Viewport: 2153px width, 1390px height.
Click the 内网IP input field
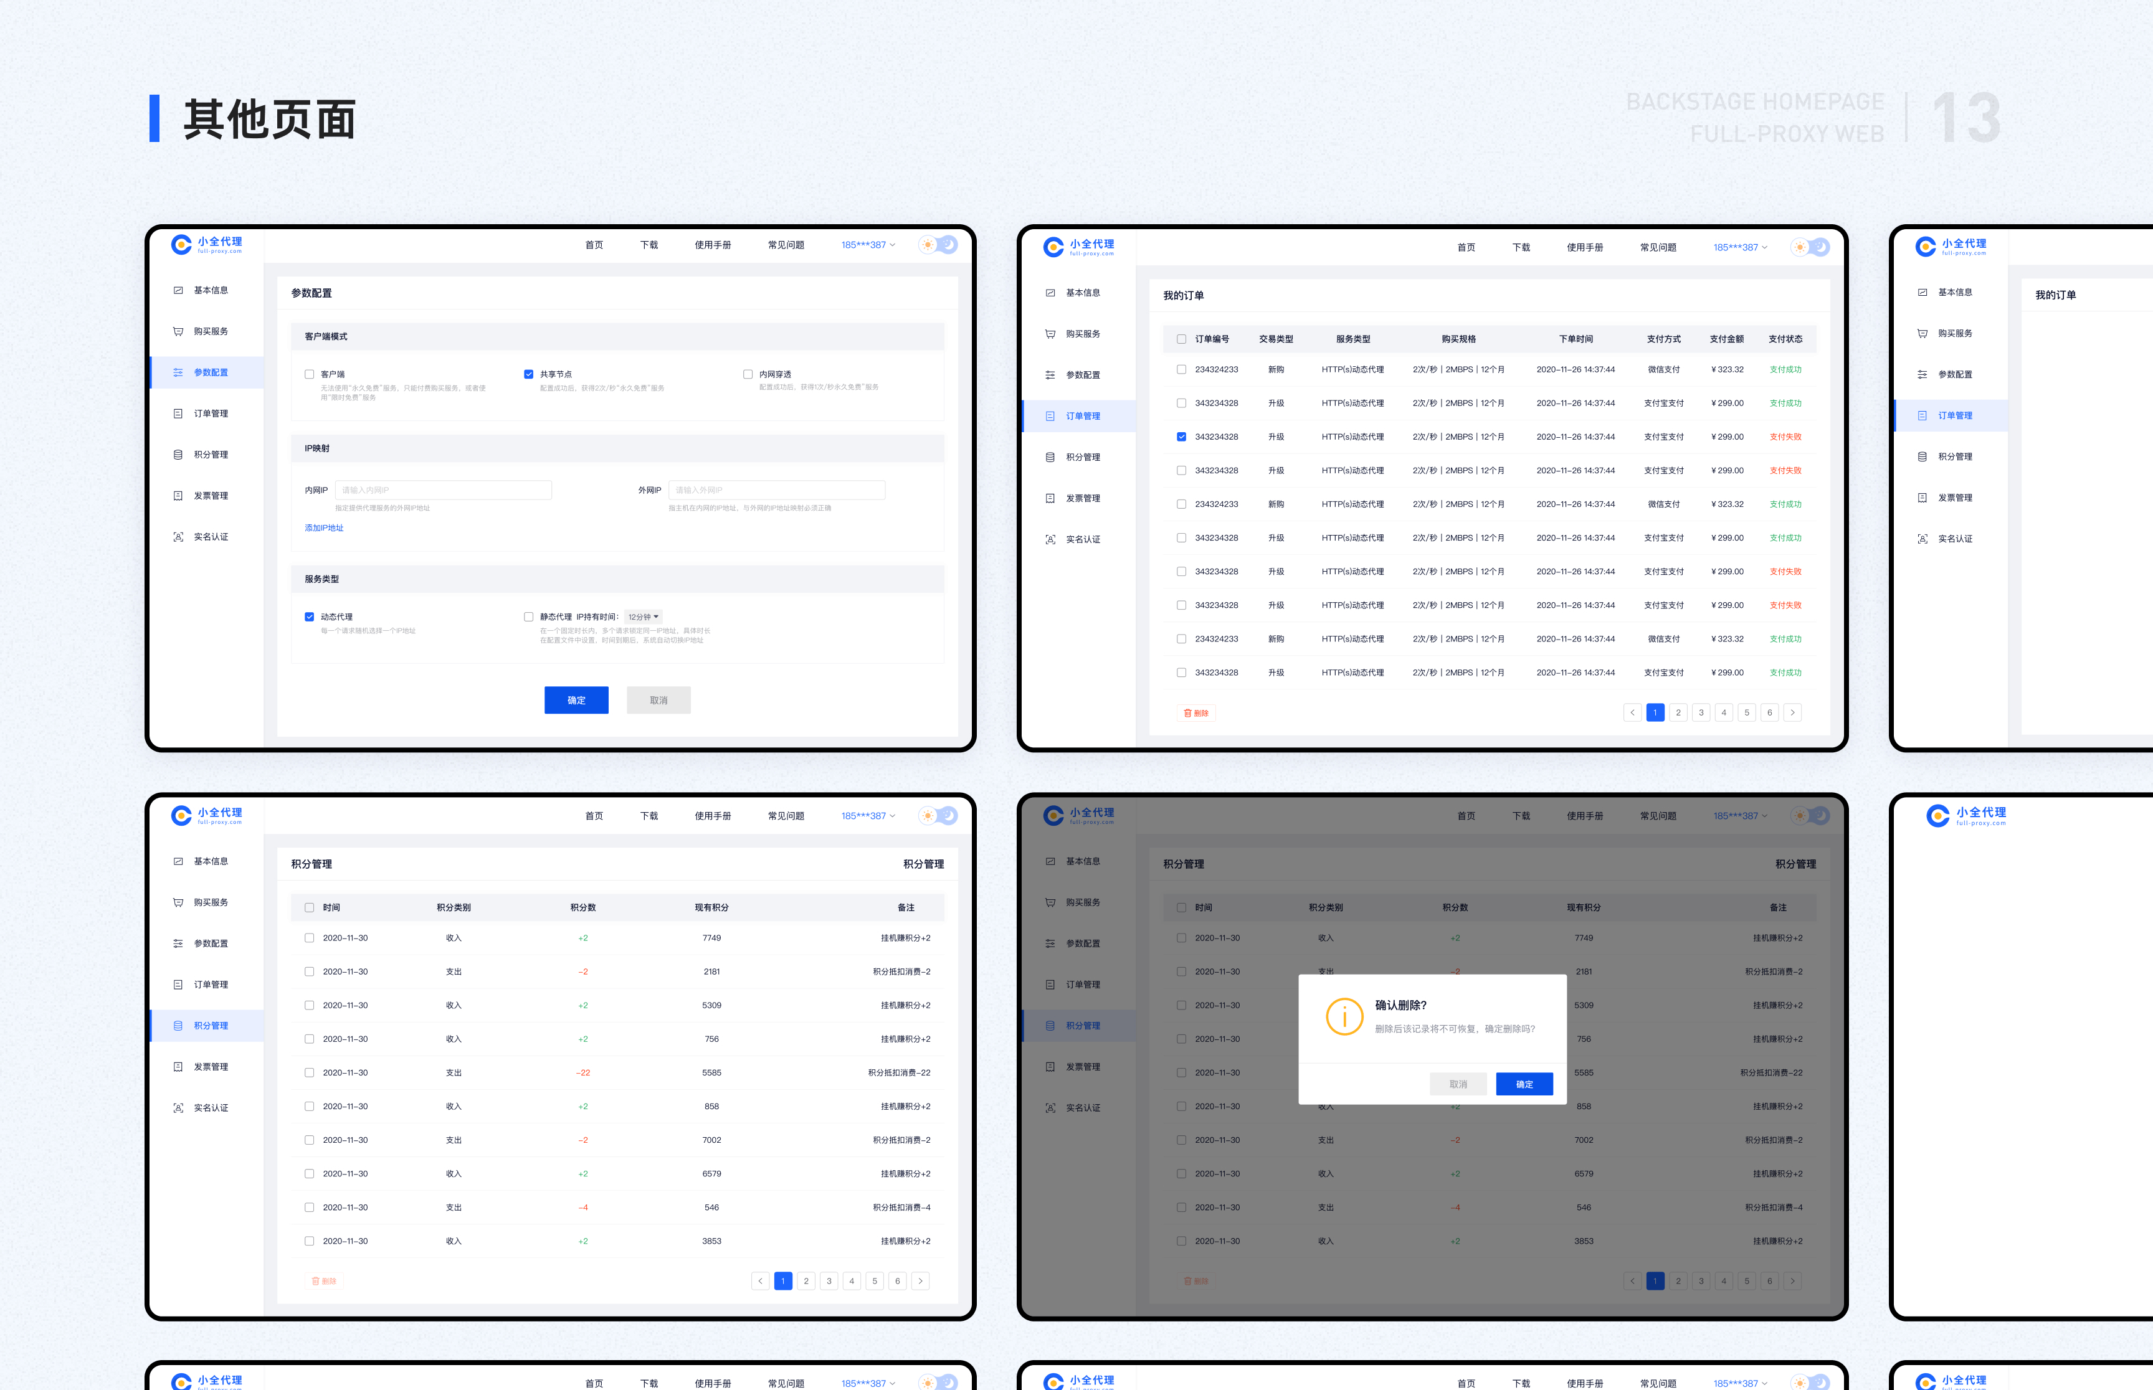[443, 489]
